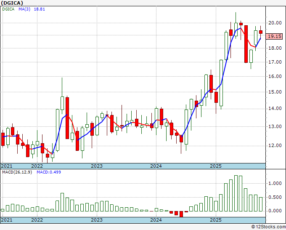
Task: Select the MACD:0.499 value readout
Action: click(49, 172)
